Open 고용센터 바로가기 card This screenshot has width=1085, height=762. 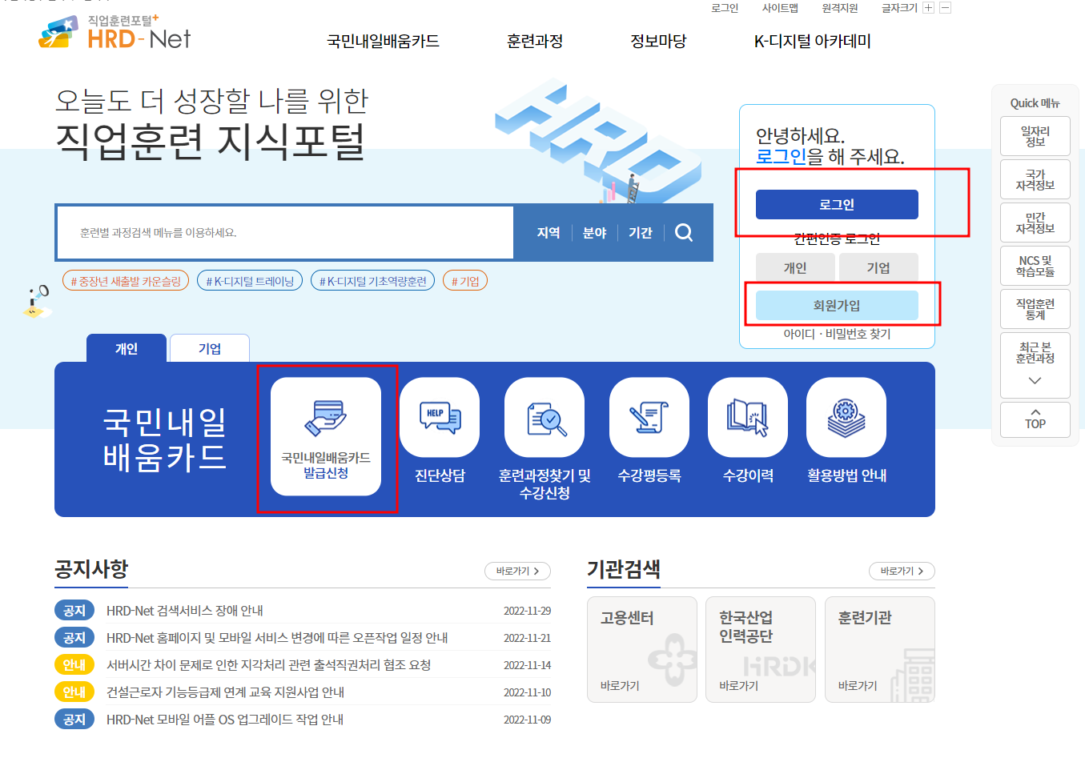coord(642,649)
